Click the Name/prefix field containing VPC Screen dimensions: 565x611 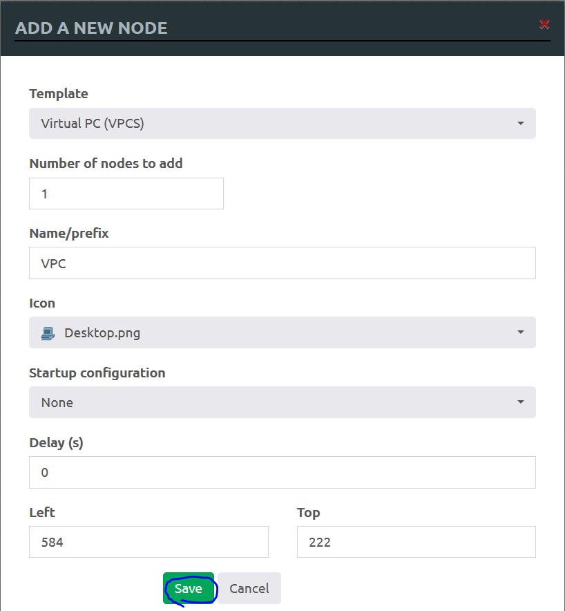click(282, 263)
